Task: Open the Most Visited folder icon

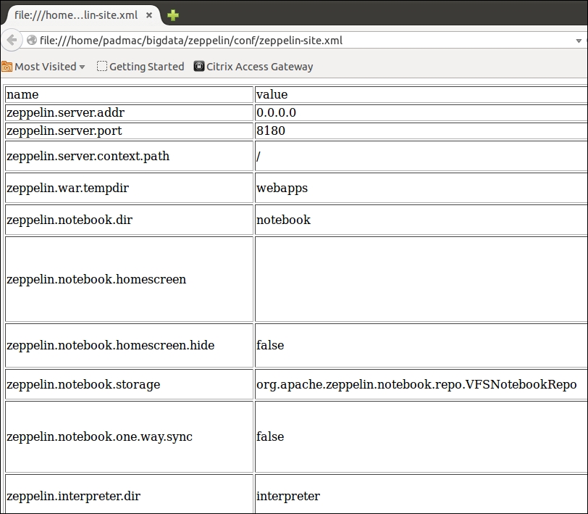Action: [7, 67]
